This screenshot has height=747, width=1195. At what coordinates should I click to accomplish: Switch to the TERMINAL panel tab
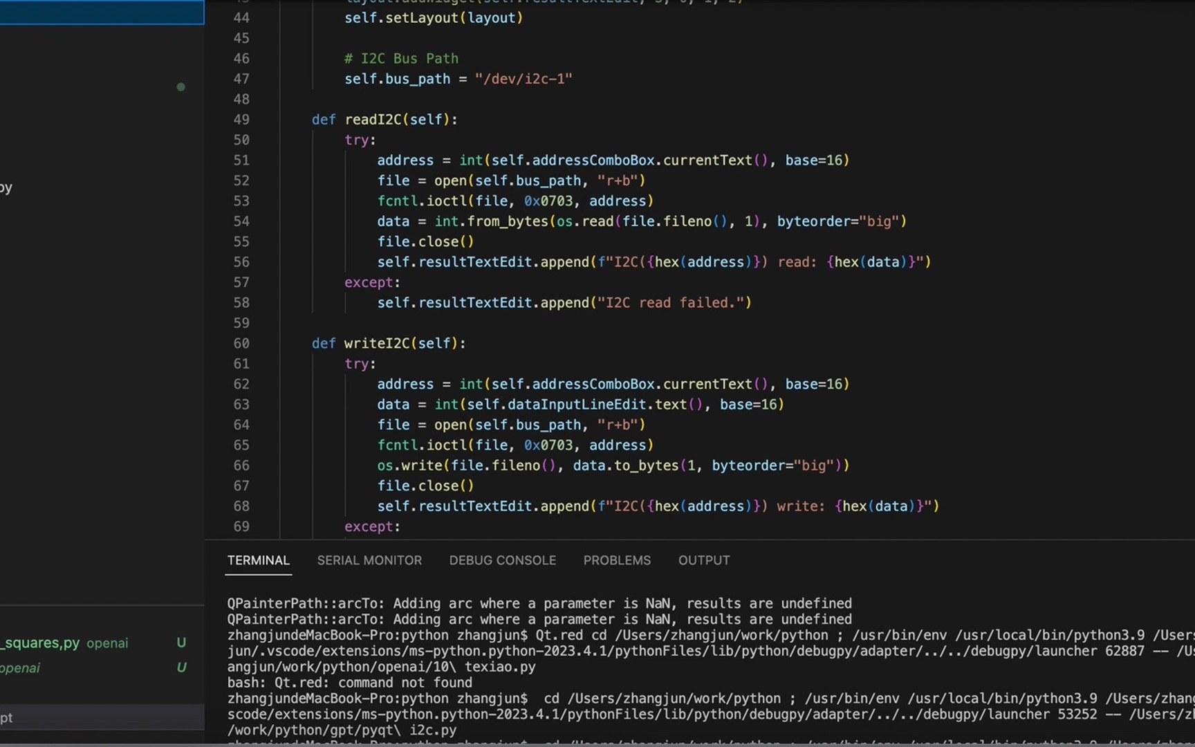258,560
